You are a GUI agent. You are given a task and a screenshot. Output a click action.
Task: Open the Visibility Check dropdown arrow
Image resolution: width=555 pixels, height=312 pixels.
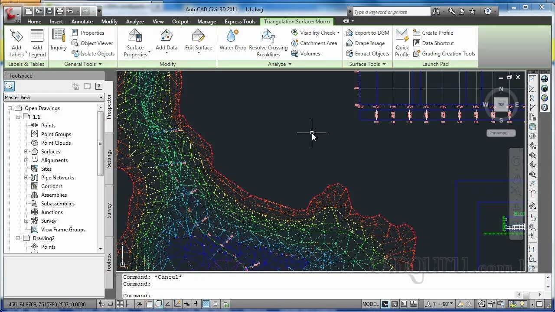click(x=338, y=33)
